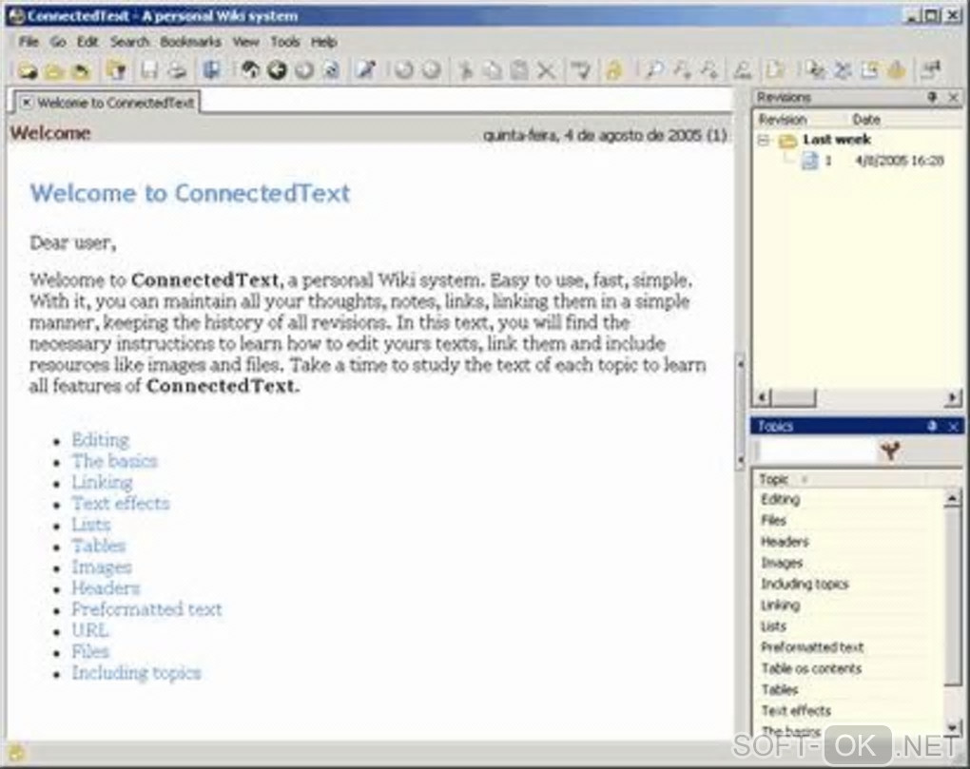
Task: Click the Copy toolbar icon
Action: coord(493,70)
